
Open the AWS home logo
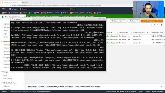4,9
